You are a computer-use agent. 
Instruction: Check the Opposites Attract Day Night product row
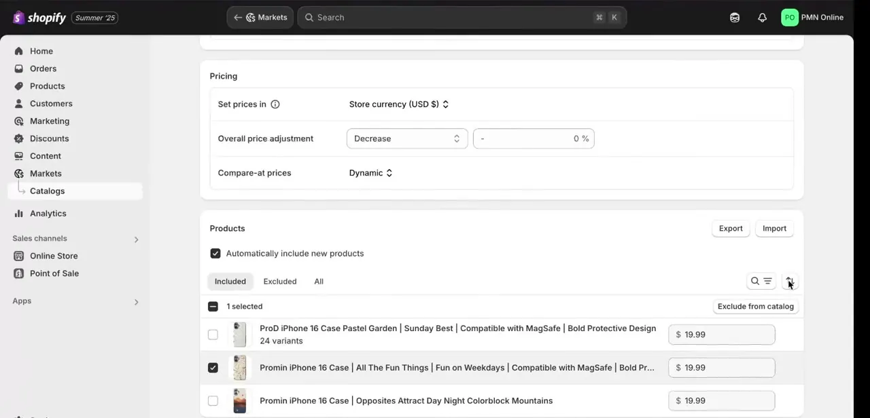[213, 401]
